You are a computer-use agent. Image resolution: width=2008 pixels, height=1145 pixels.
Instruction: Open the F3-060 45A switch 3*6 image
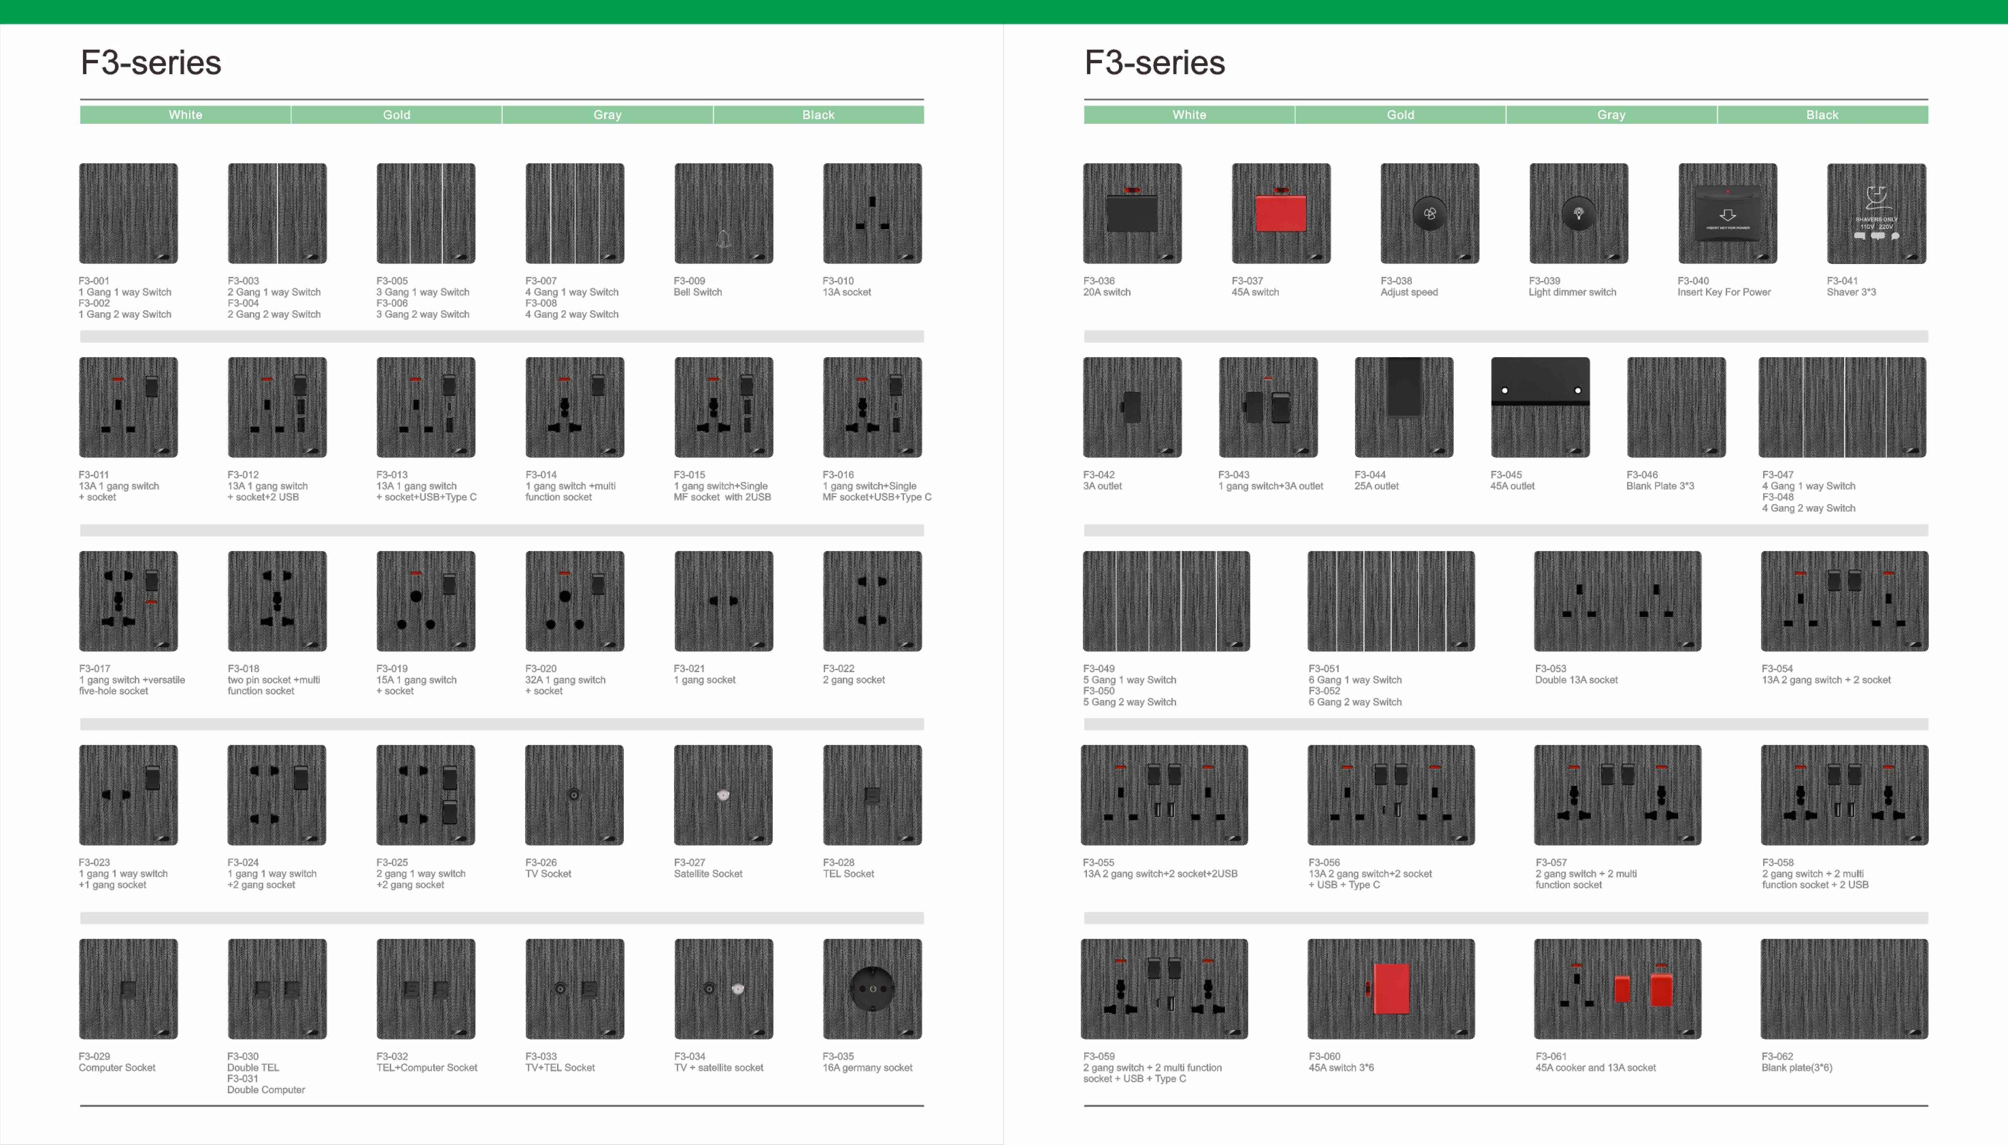(1391, 989)
